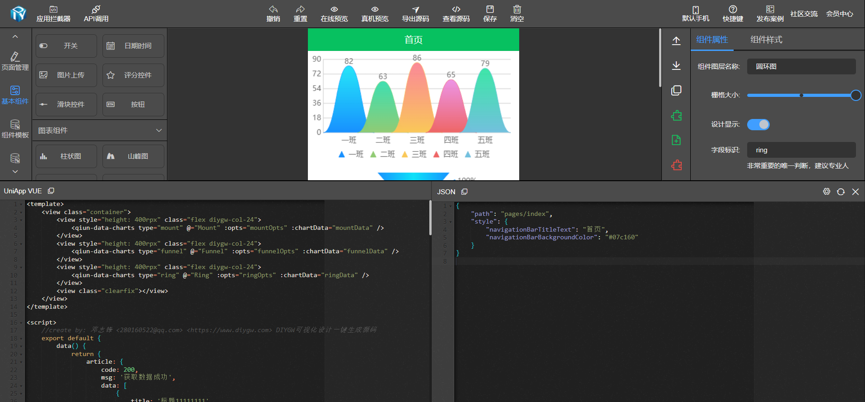
Task: Fold code line 18 export default
Action: 21,338
